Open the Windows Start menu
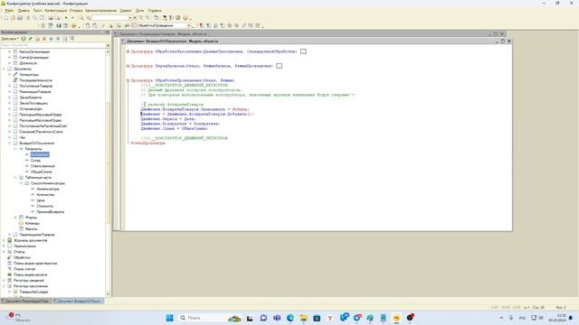579x325 pixels. click(169, 318)
